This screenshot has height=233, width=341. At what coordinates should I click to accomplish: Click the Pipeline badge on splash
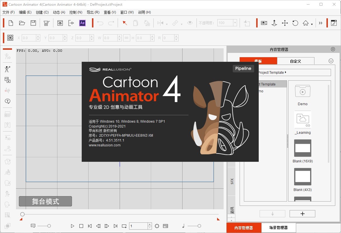243,68
